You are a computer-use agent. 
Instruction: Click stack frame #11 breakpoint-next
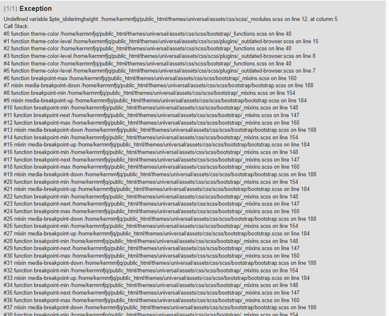(151, 115)
